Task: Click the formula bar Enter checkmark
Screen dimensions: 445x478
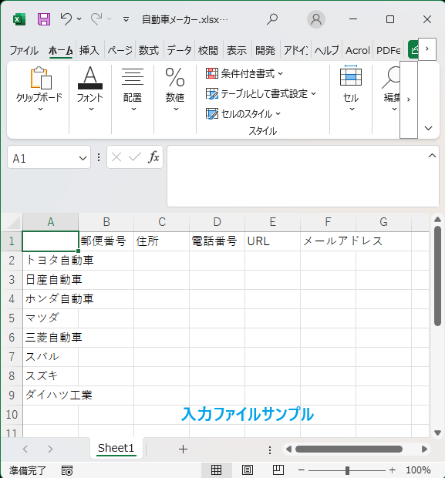Action: 134,157
